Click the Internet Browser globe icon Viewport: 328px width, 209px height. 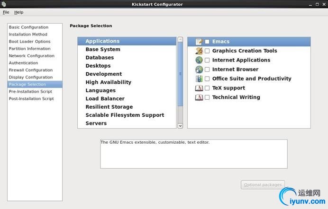tap(199, 70)
